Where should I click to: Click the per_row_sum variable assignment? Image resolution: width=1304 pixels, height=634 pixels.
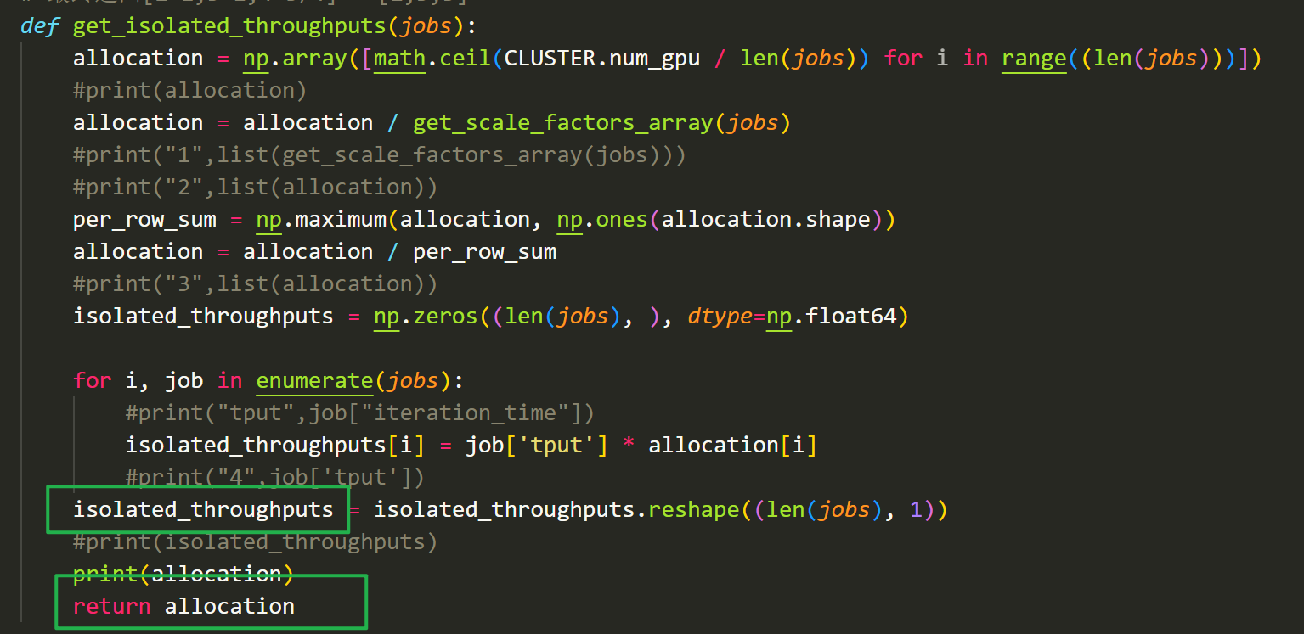144,218
